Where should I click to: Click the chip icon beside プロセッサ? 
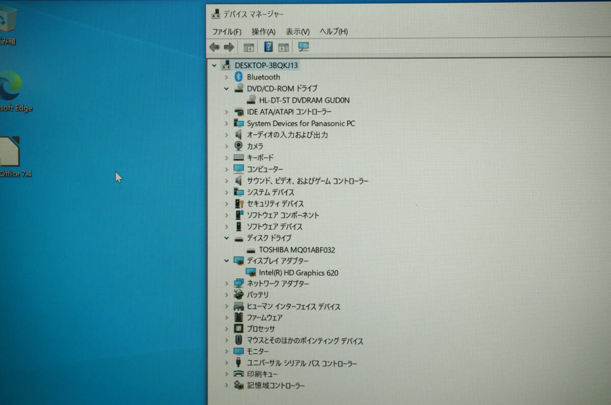[238, 329]
